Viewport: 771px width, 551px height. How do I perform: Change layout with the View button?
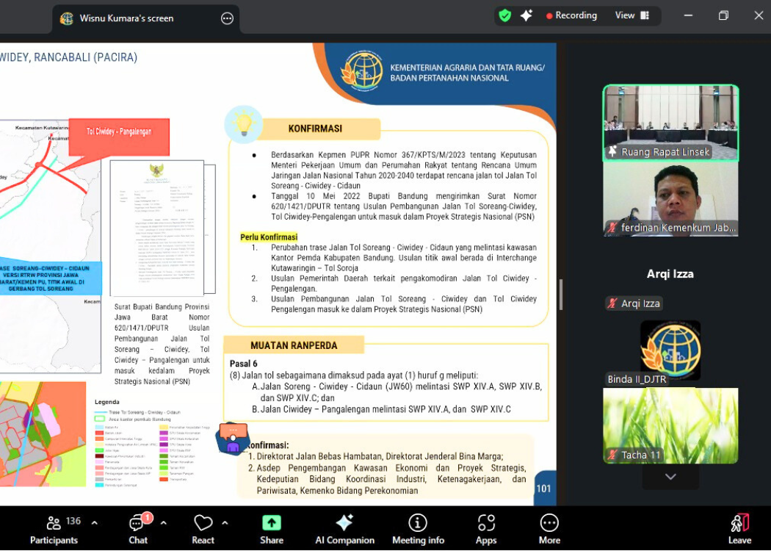[x=631, y=15]
